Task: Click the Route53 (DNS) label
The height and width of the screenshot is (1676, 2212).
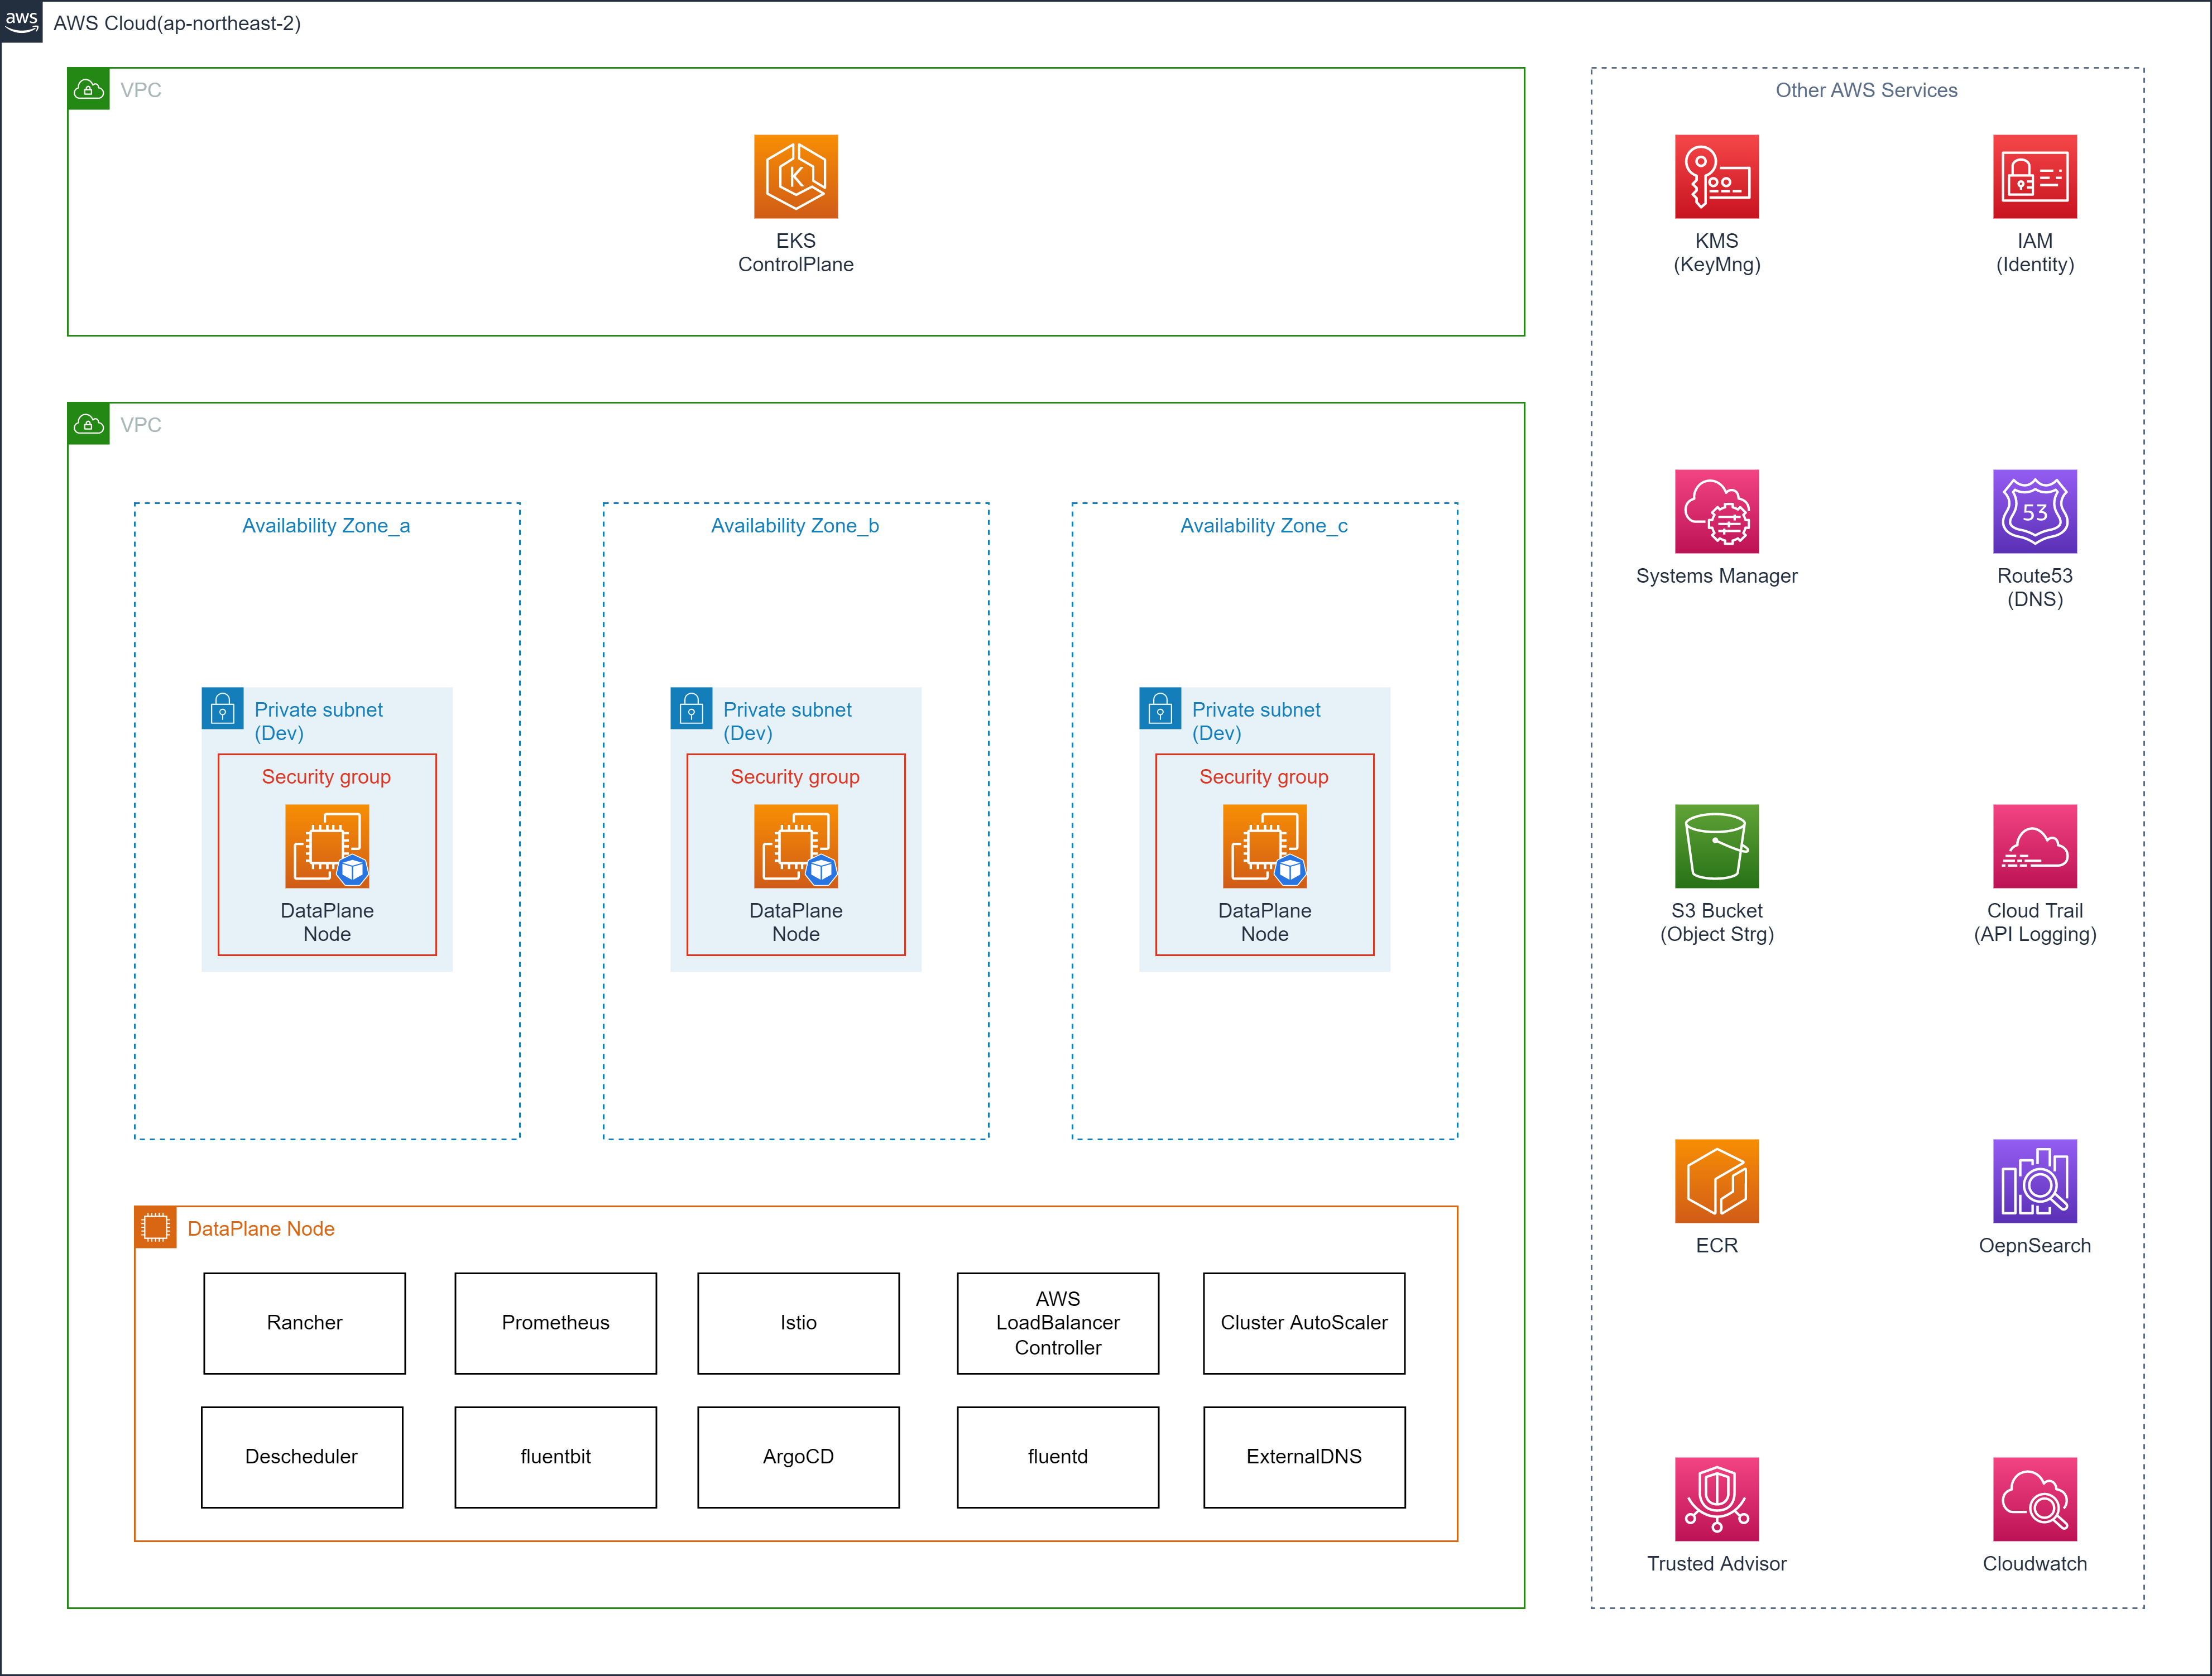Action: point(2035,587)
